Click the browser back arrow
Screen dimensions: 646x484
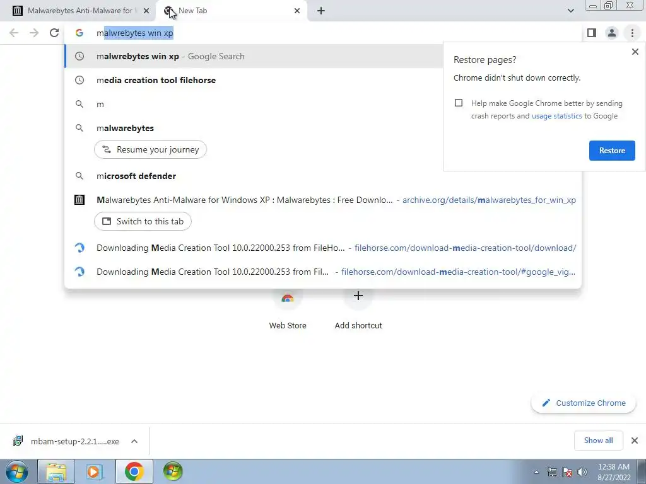tap(14, 33)
